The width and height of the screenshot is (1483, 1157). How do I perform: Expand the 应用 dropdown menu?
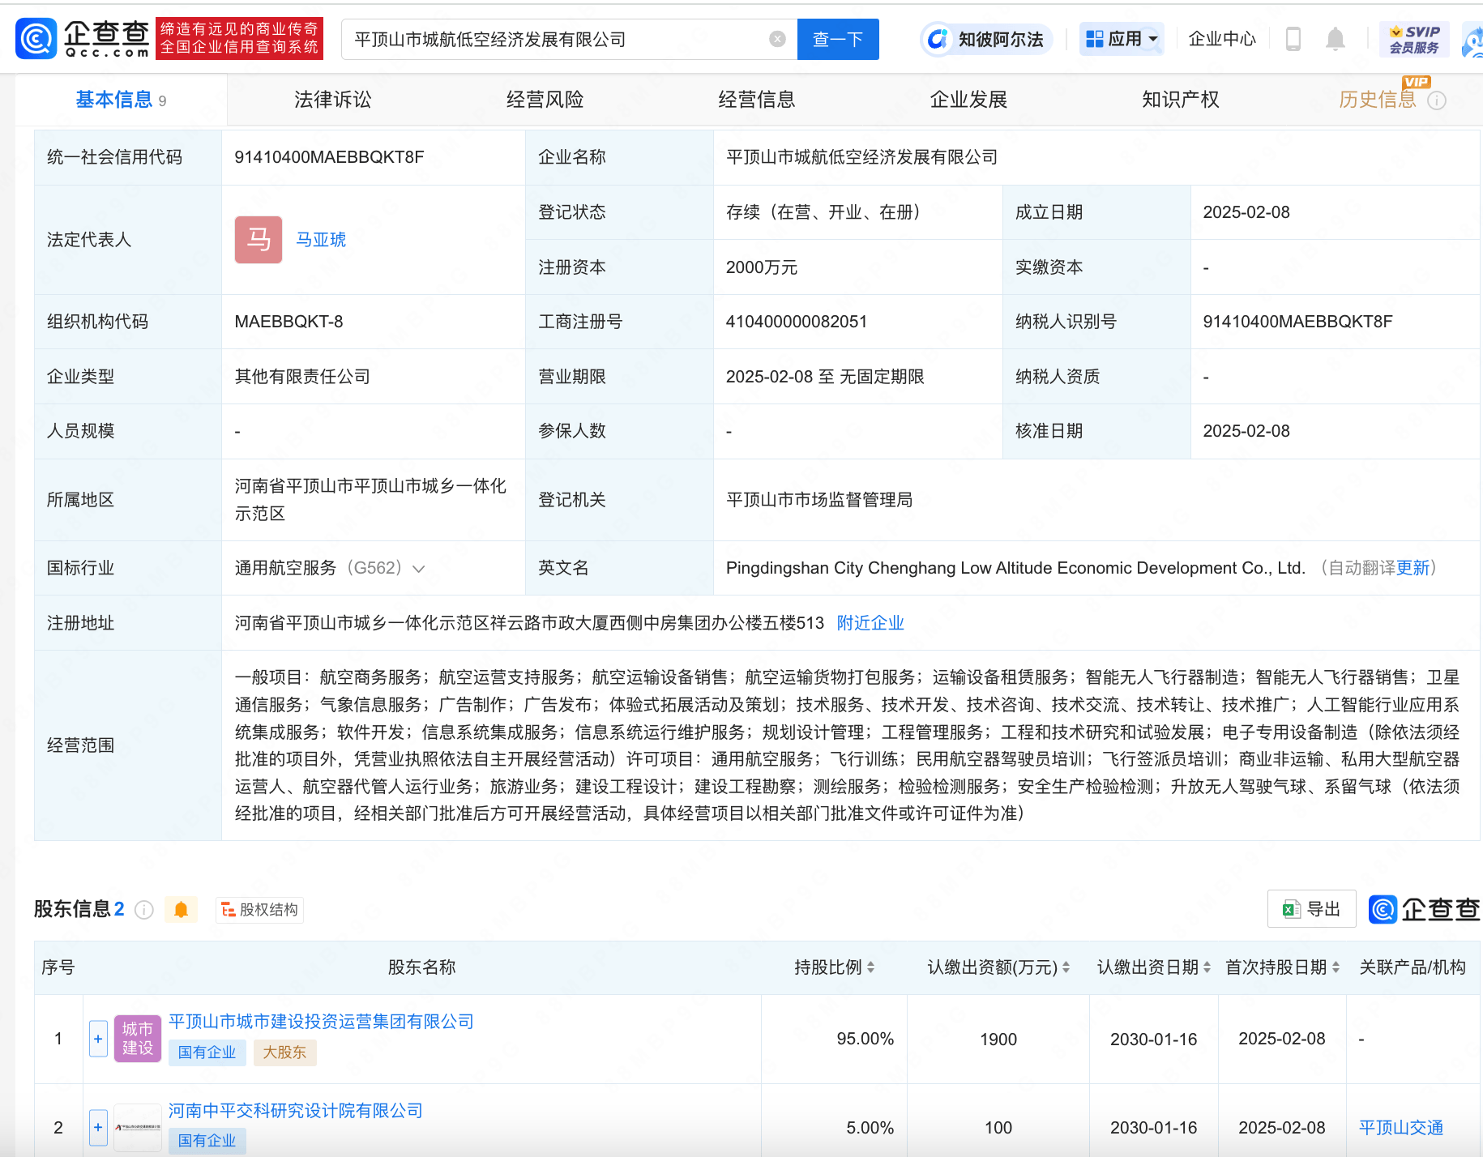click(x=1122, y=39)
